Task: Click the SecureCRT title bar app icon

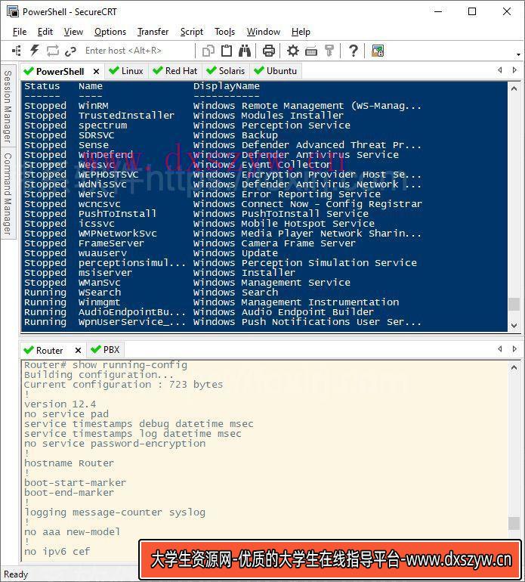Action: 13,11
